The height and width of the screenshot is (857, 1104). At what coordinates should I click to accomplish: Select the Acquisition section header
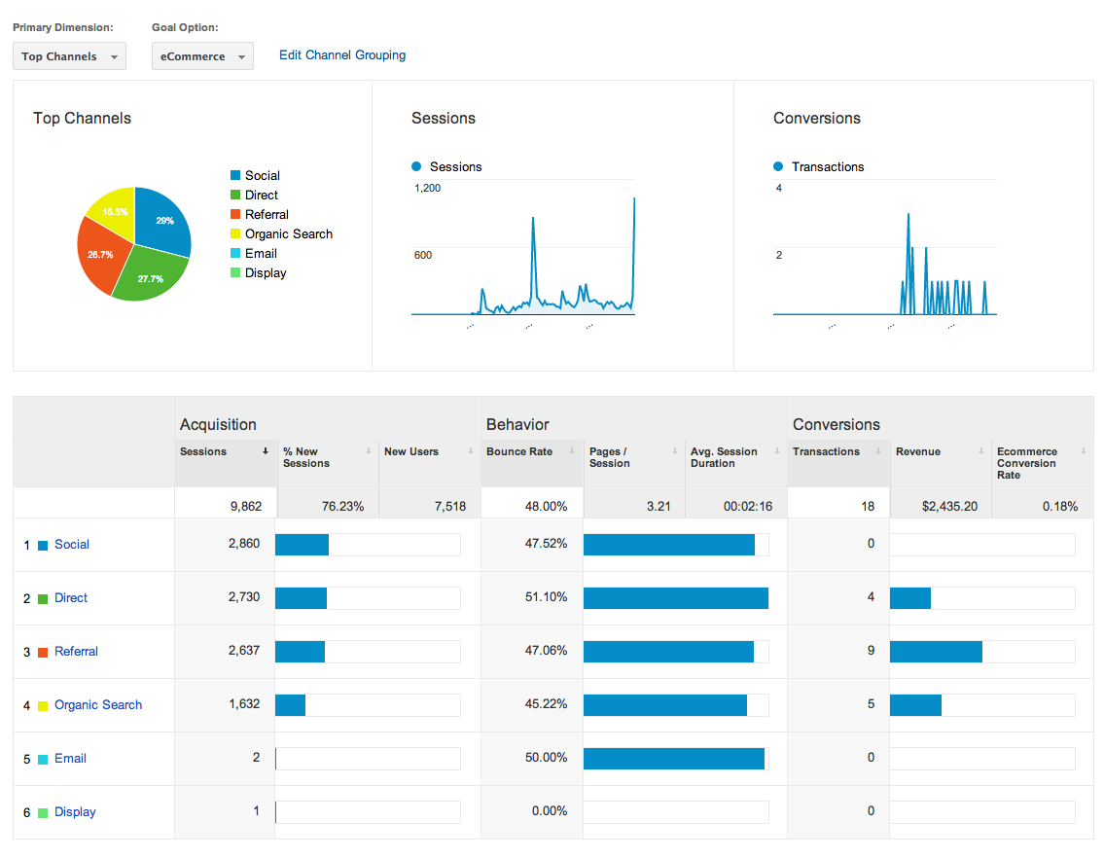point(218,424)
